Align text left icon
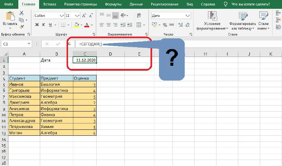 (x=102, y=25)
